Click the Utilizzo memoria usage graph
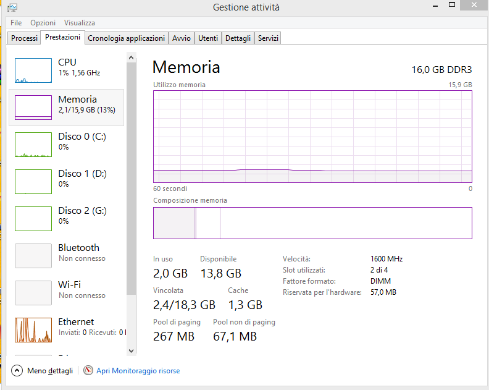The width and height of the screenshot is (489, 390). point(312,137)
